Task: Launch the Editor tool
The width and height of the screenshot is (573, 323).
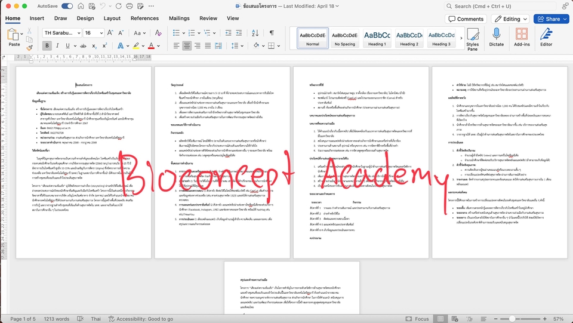Action: [546, 37]
